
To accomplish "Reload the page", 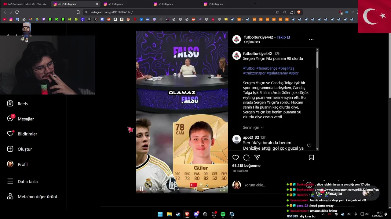I will click(17, 12).
